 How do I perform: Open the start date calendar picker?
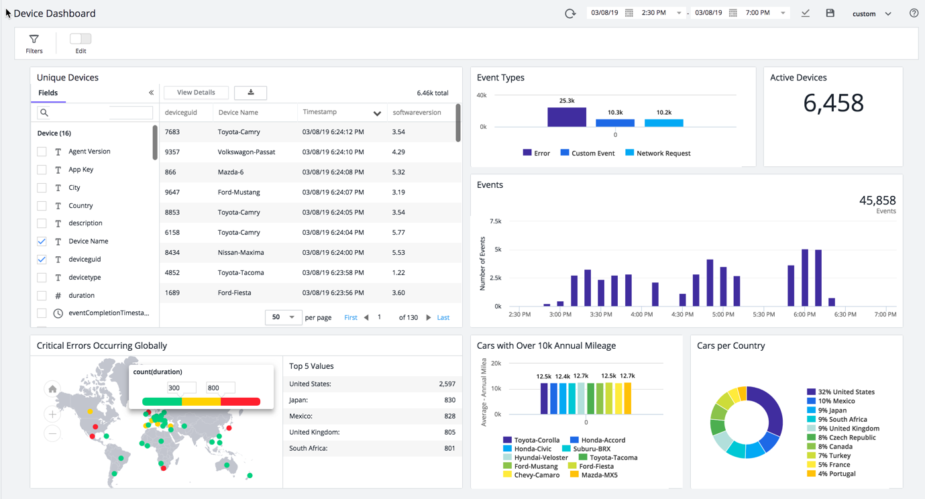(x=629, y=13)
